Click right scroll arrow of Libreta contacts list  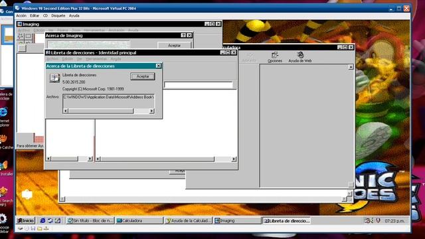(x=234, y=159)
